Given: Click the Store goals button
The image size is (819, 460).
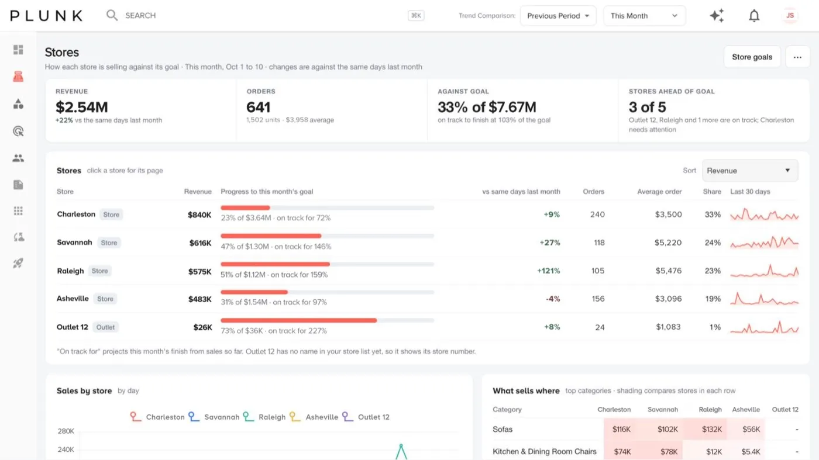Looking at the screenshot, I should pyautogui.click(x=752, y=57).
